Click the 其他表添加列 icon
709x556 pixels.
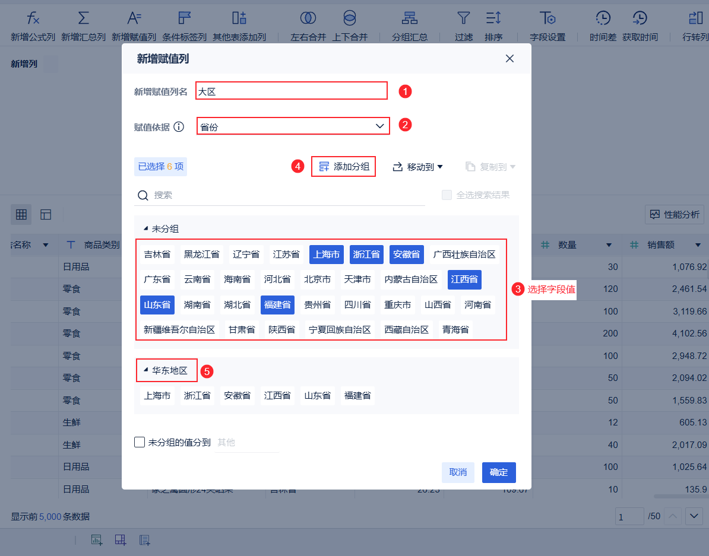coord(239,18)
